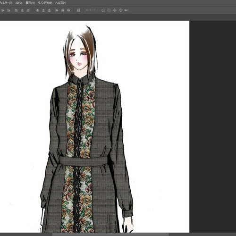Click distribute right edges icon
The image size is (236, 236).
(x=68, y=10)
